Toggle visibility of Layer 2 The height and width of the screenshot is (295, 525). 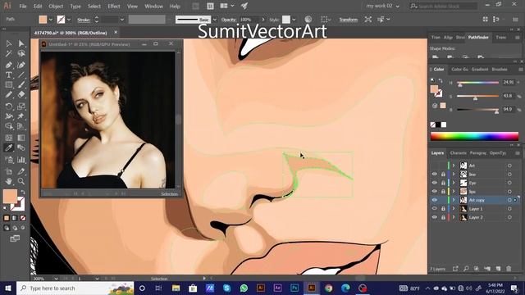[434, 217]
